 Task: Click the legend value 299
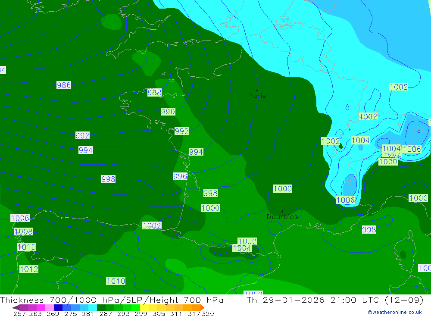[141, 313]
